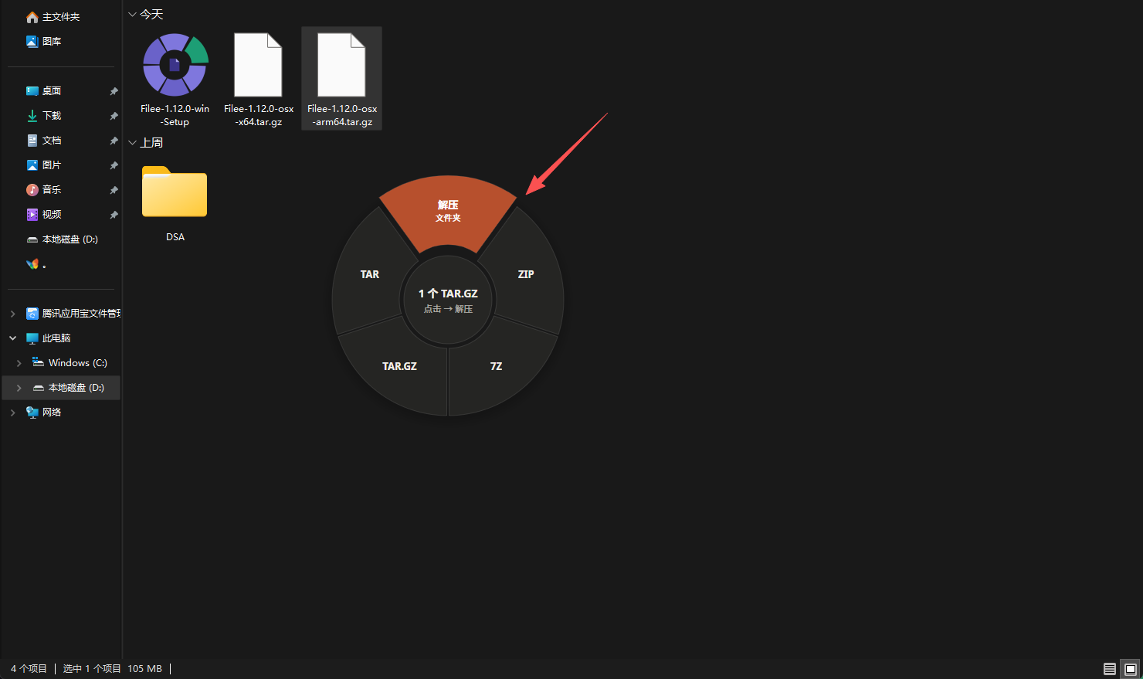
Task: Open Videos (视频) in the sidebar
Action: (x=52, y=215)
